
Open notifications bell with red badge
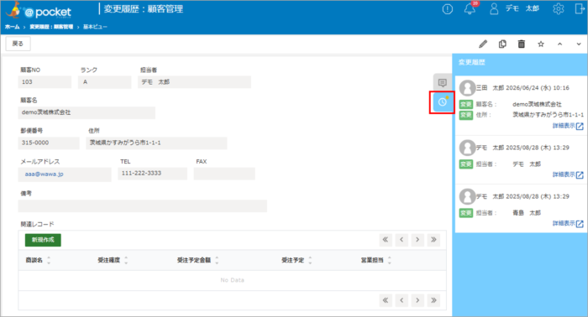click(x=470, y=8)
